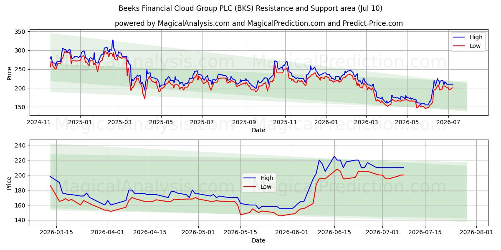Image resolution: width=501 pixels, height=250 pixels.
Task: Click the 2025-07 tick label
Action: tap(202, 122)
